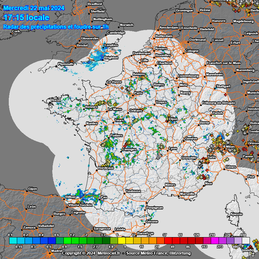Screen dimensions: 259x259
Task: Select the Bordeaux city dot marker
Action: pos(96,170)
